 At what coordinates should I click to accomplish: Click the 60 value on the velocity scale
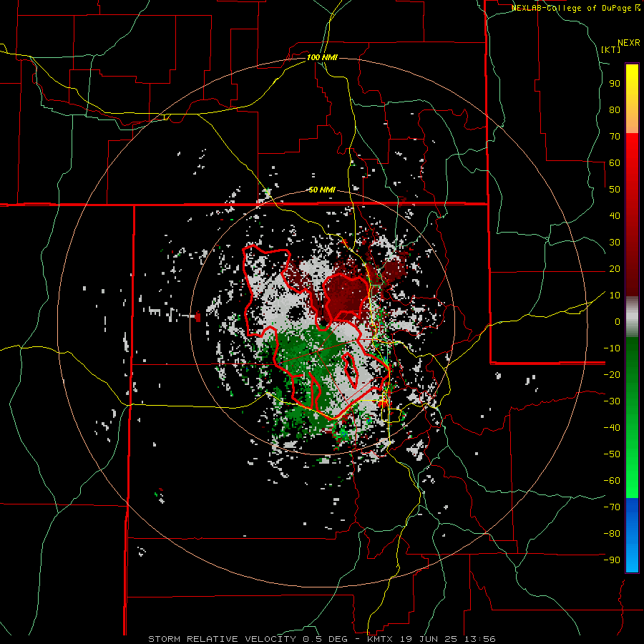pos(615,163)
